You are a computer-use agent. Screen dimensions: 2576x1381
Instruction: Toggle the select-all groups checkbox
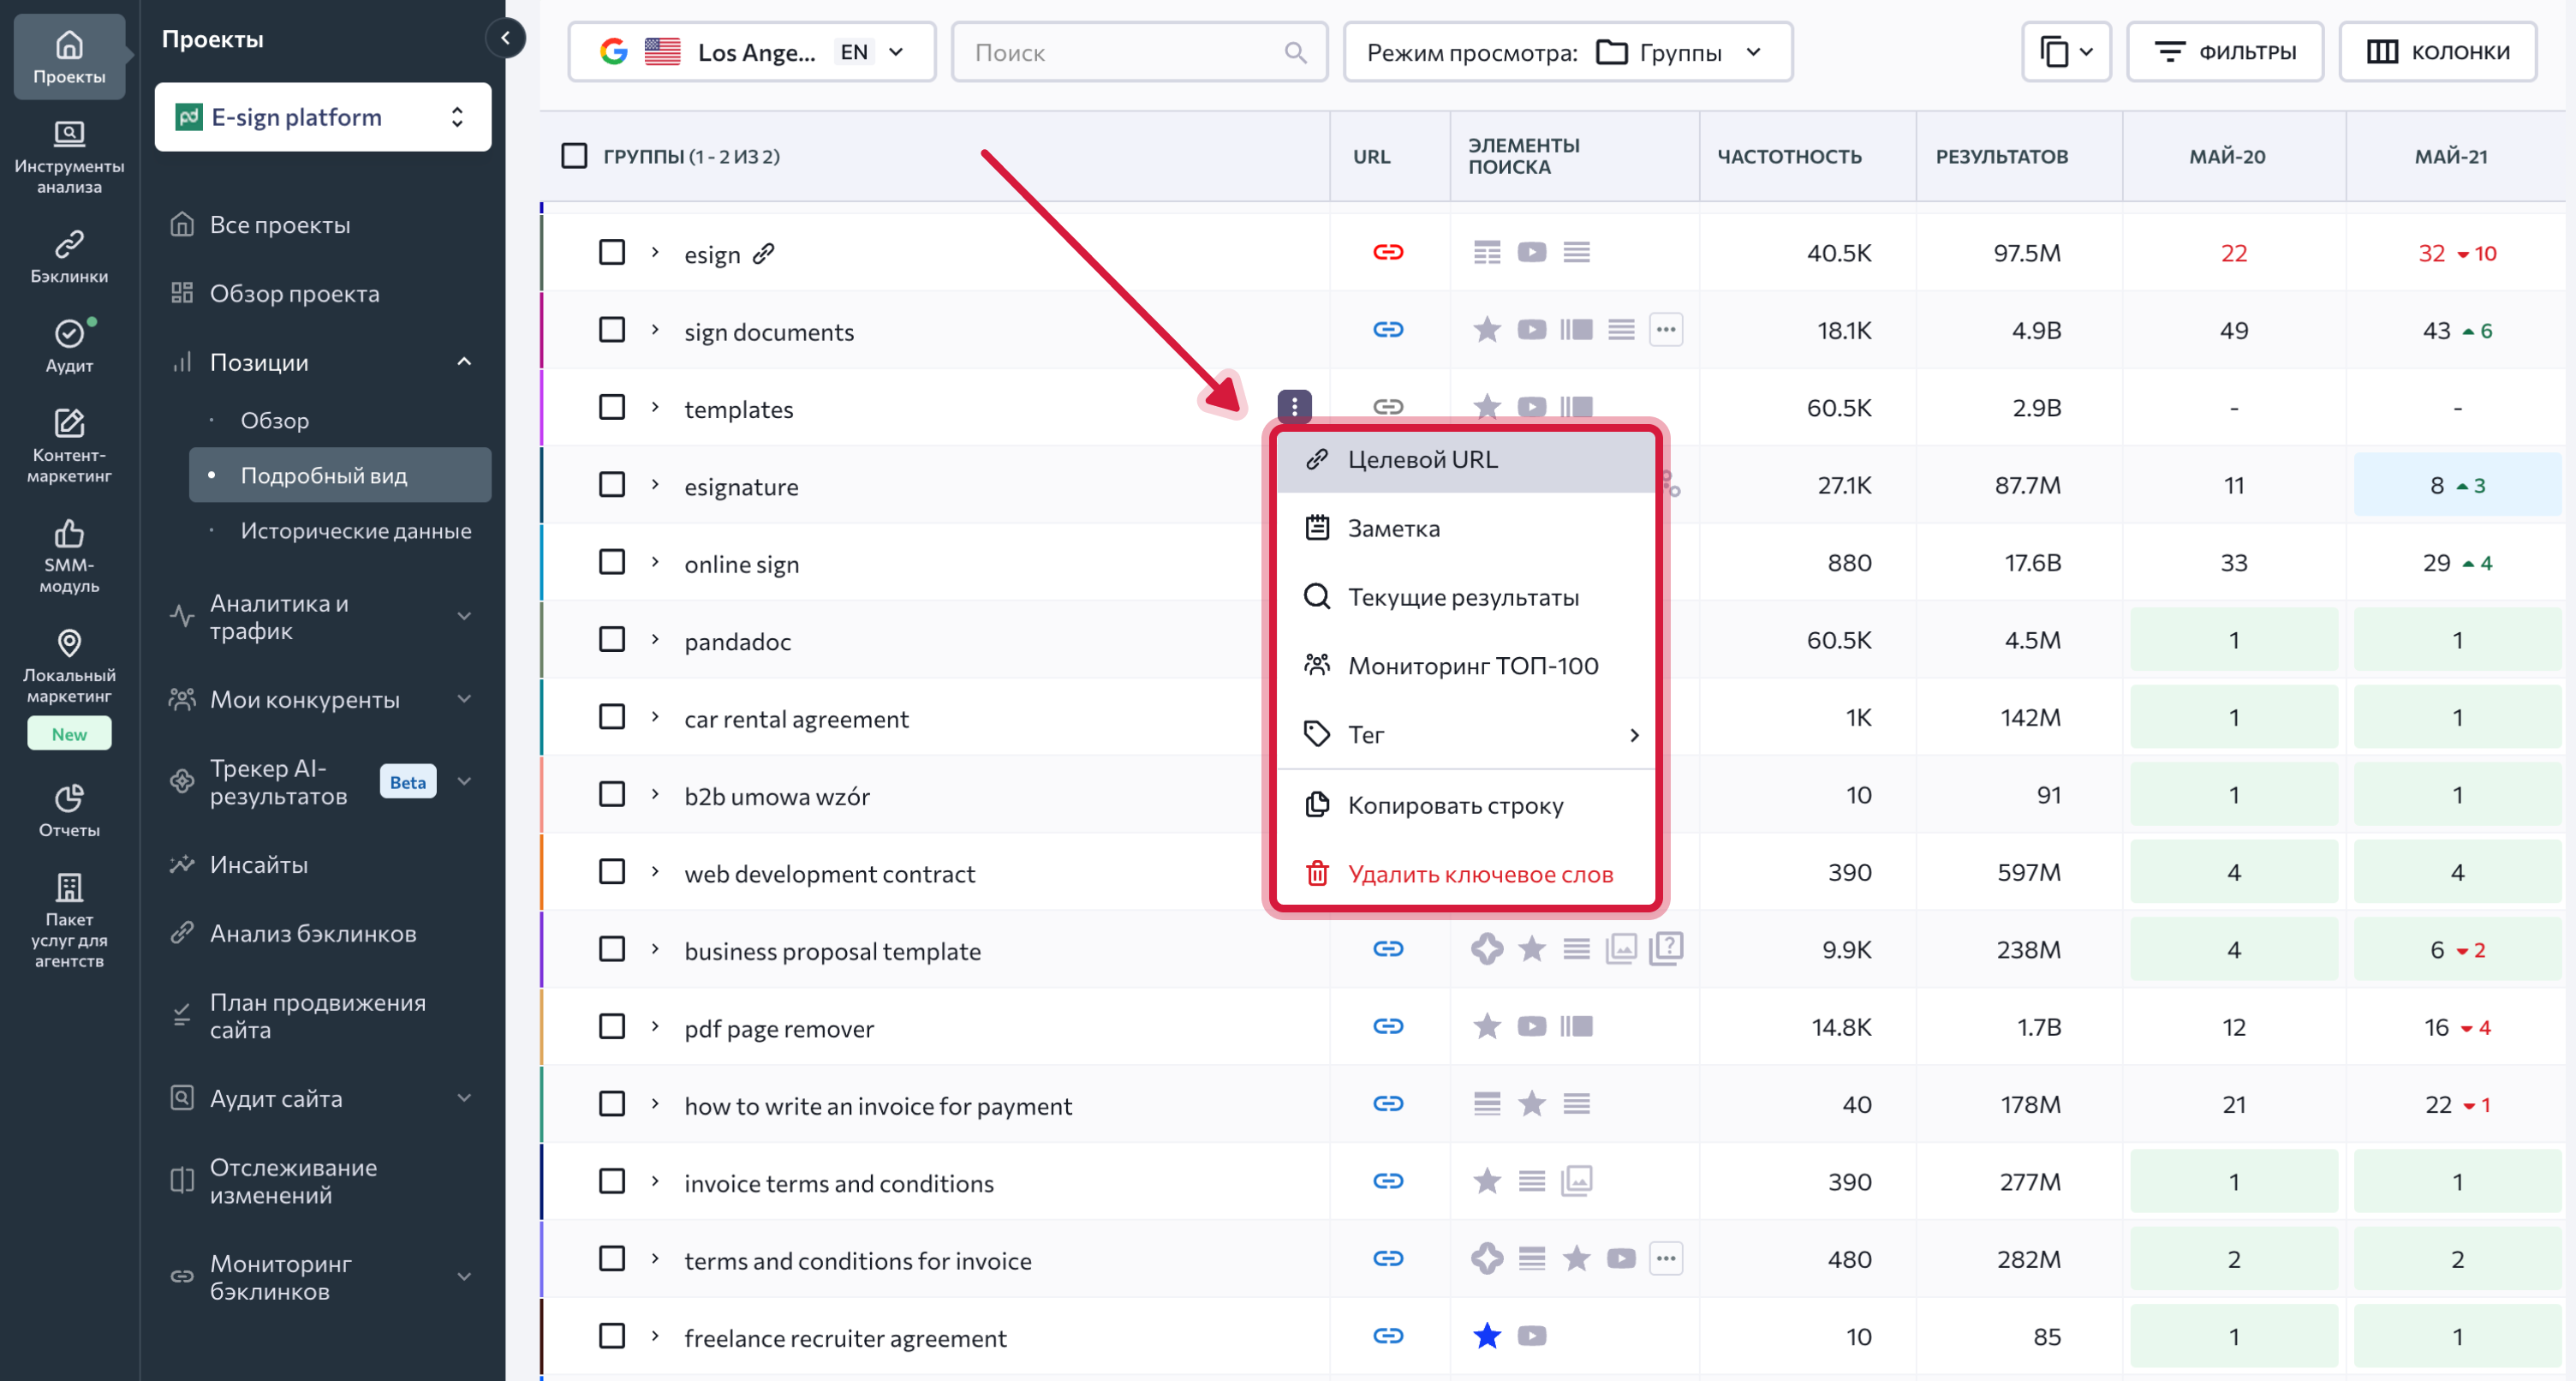click(x=574, y=156)
